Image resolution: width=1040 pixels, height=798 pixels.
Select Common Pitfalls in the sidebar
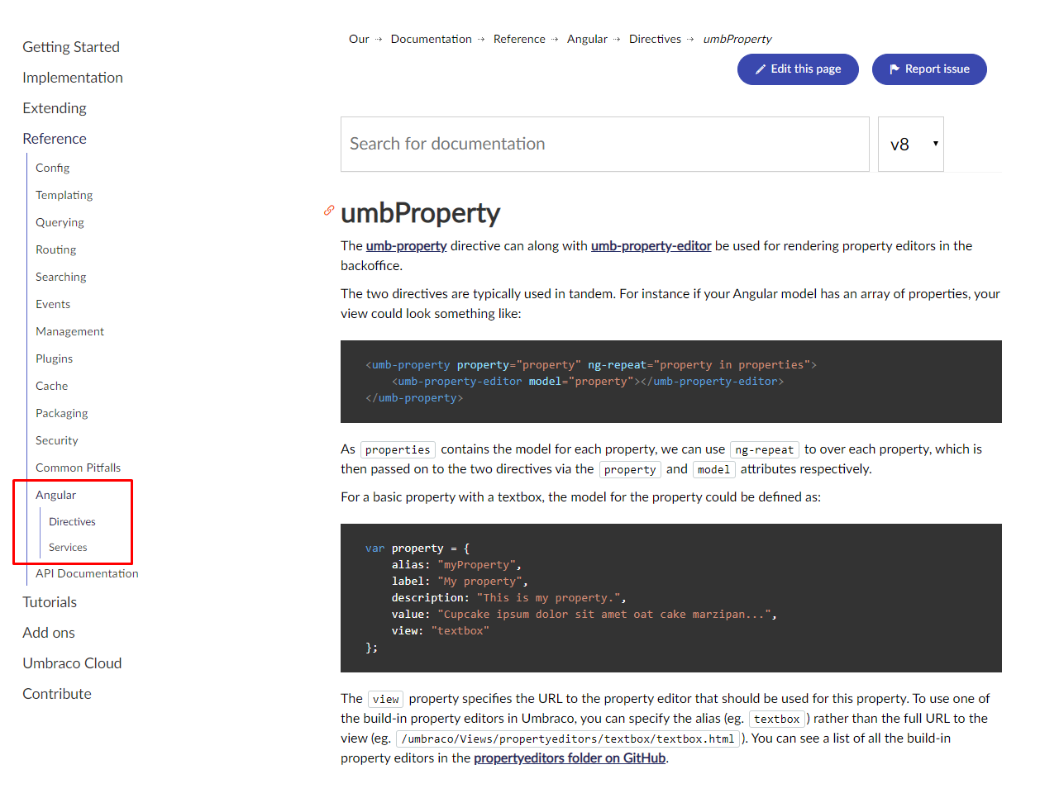79,468
